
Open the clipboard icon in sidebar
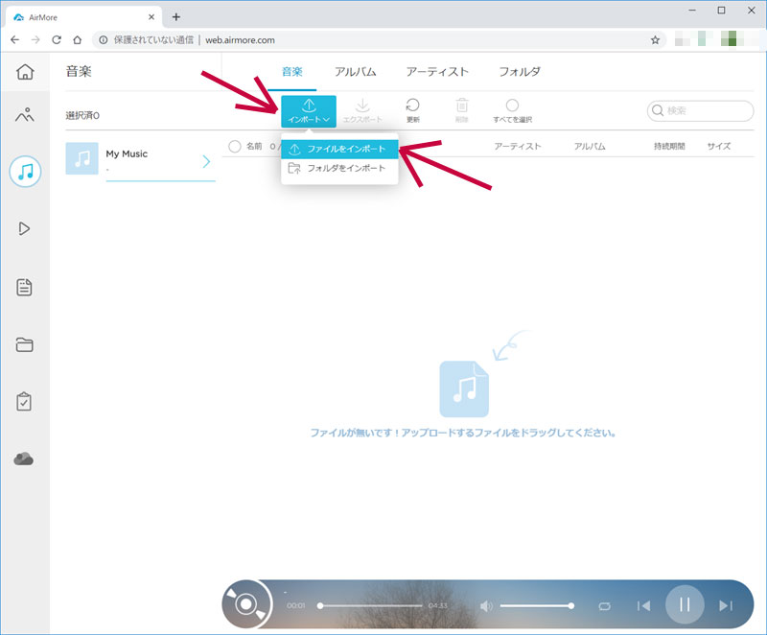pyautogui.click(x=25, y=402)
